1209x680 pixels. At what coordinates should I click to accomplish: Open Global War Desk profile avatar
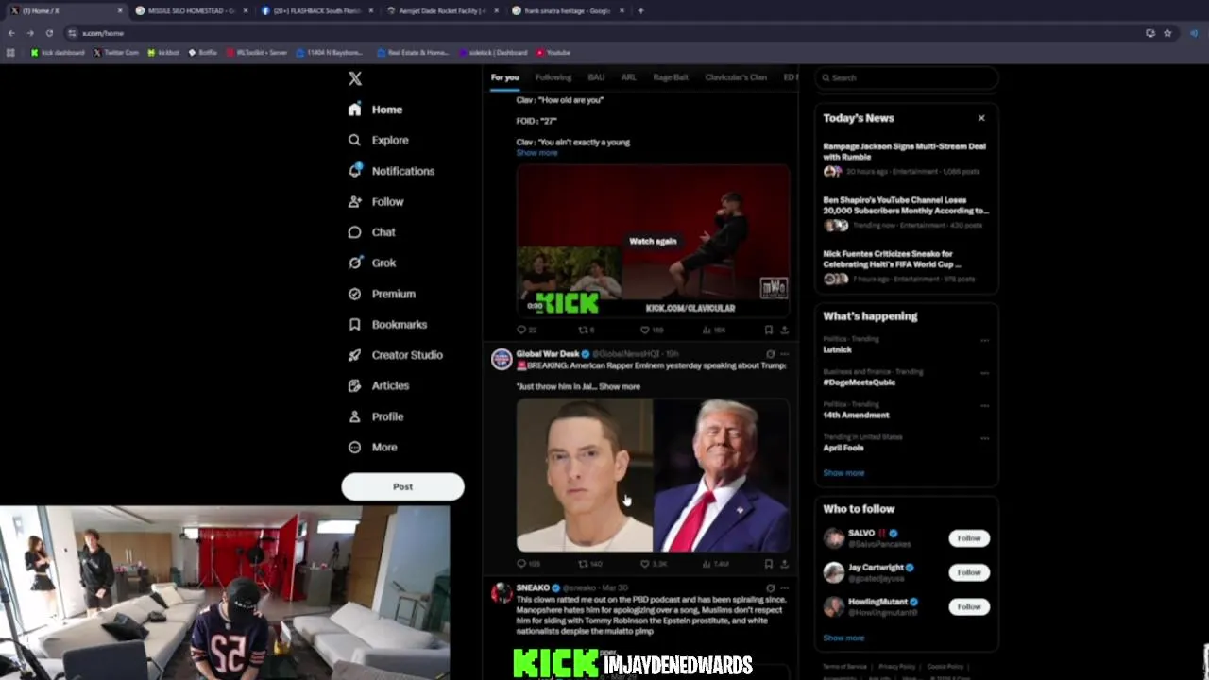[x=502, y=359]
